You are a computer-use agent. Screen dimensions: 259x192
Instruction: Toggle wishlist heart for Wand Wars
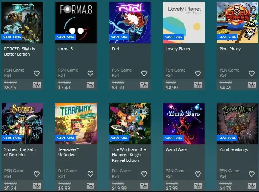(198, 174)
